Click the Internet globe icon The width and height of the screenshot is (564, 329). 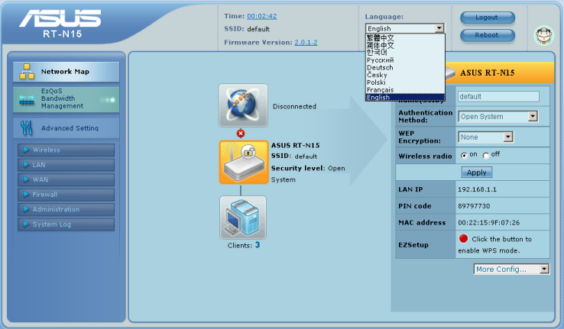pos(243,105)
